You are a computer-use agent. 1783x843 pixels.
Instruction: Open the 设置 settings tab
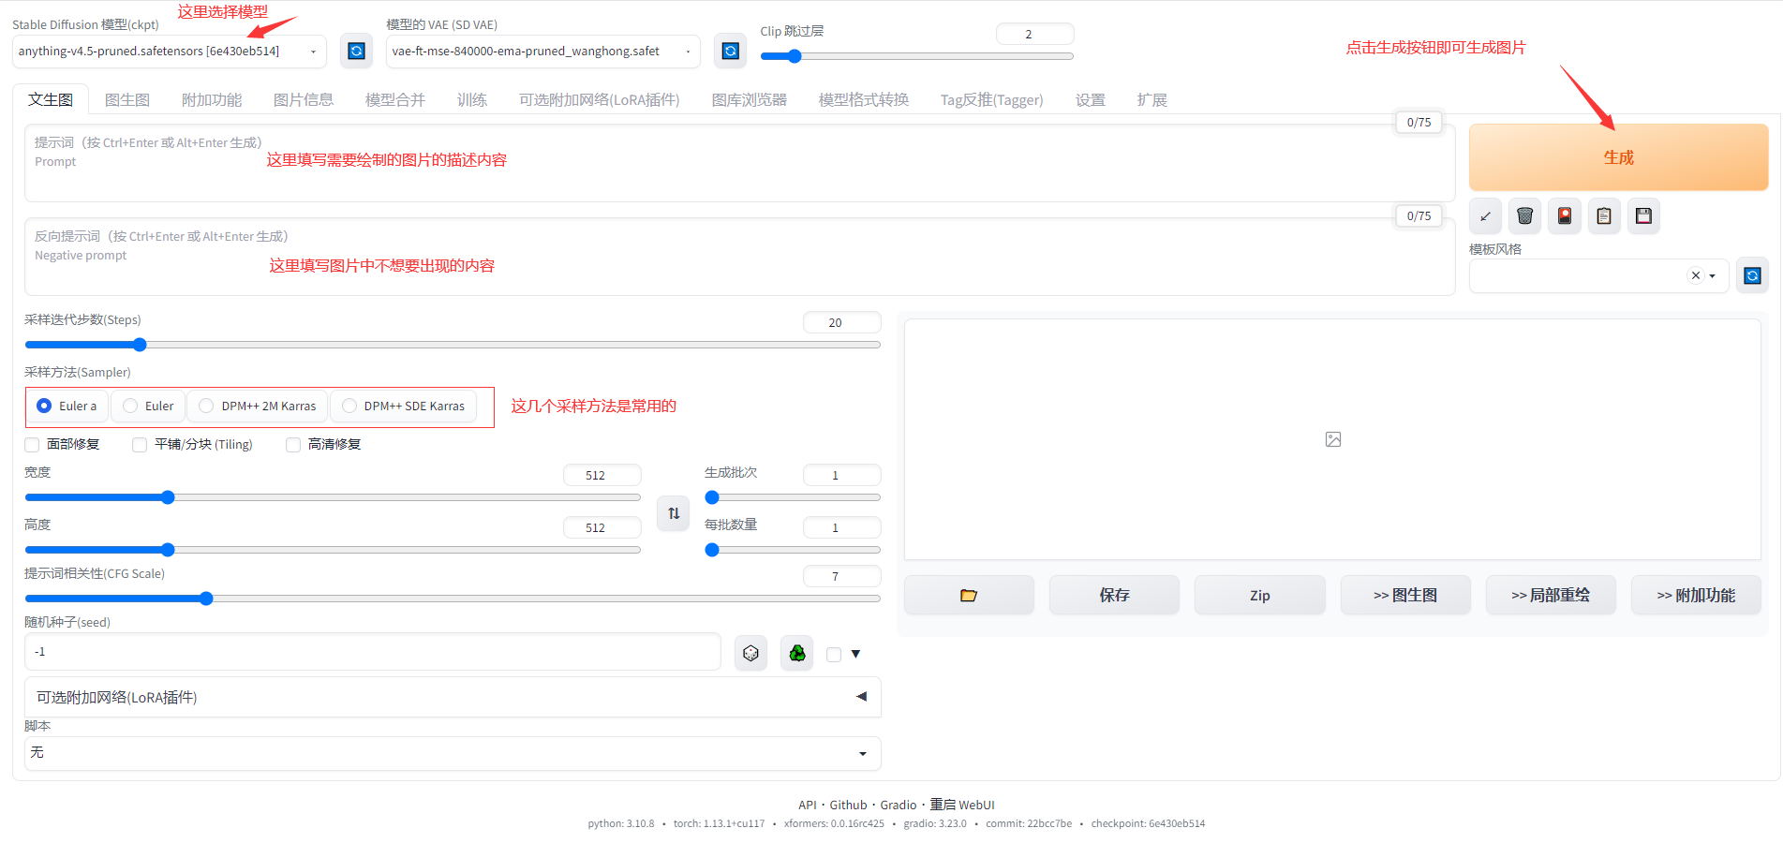tap(1090, 99)
